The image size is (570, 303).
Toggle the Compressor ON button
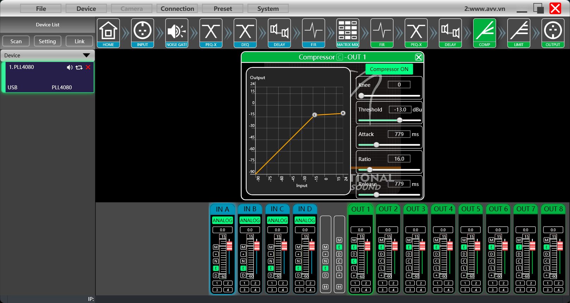[x=389, y=69]
